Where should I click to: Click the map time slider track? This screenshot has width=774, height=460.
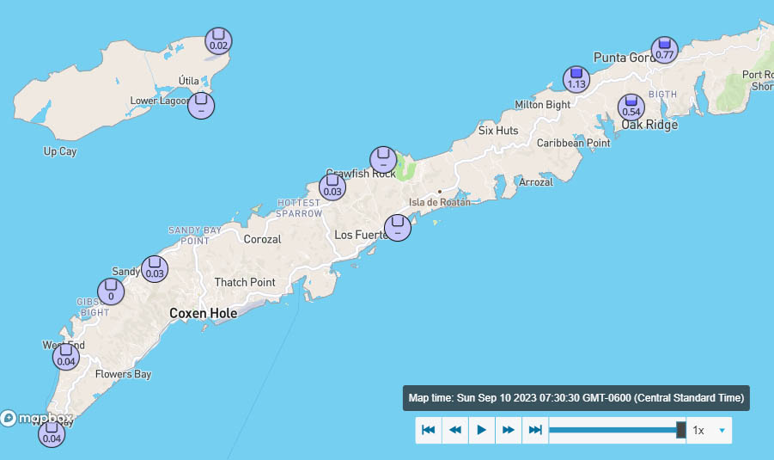click(x=613, y=430)
